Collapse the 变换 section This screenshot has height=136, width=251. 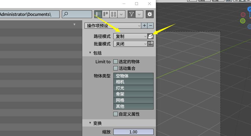pos(90,123)
